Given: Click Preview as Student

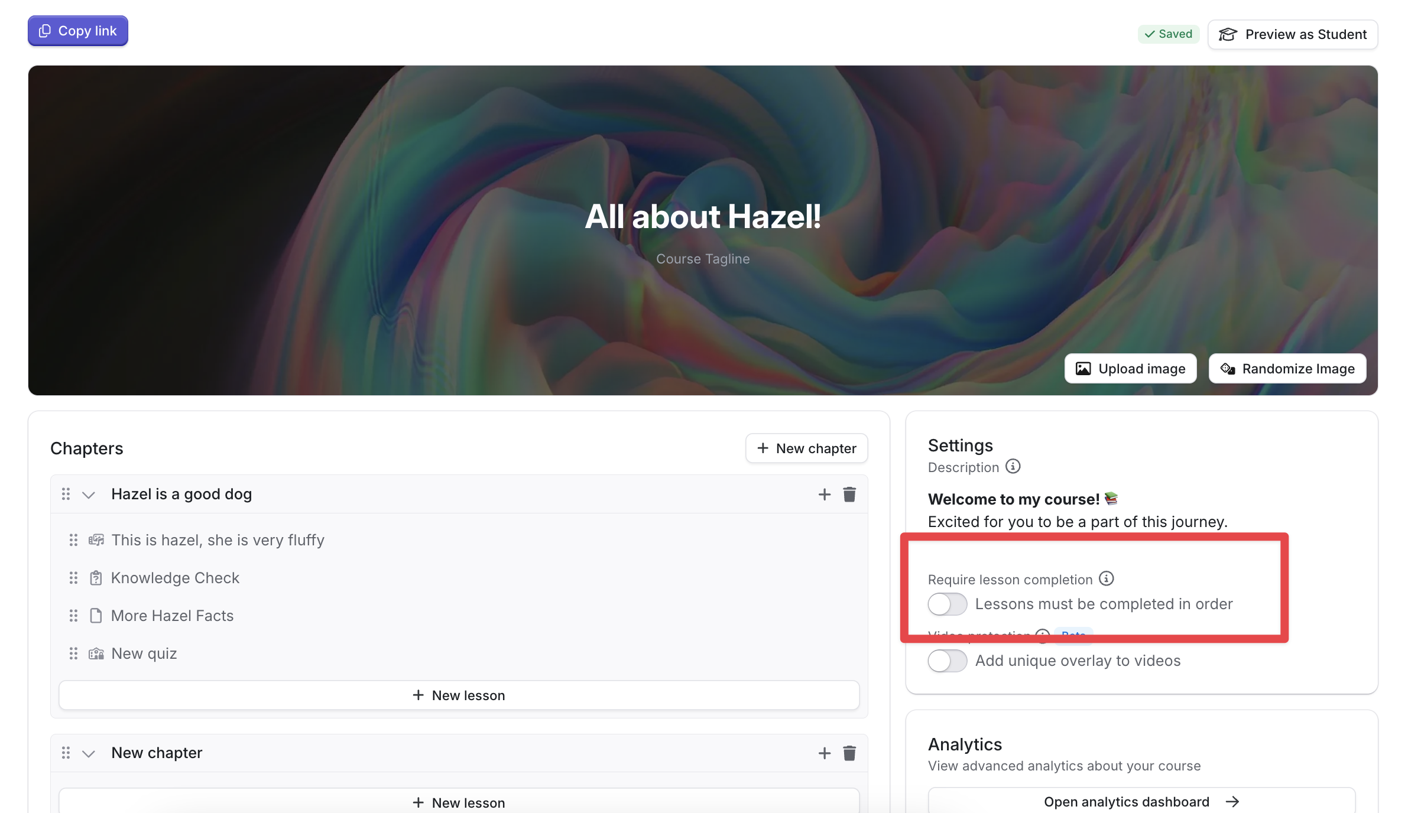Looking at the screenshot, I should pyautogui.click(x=1293, y=34).
